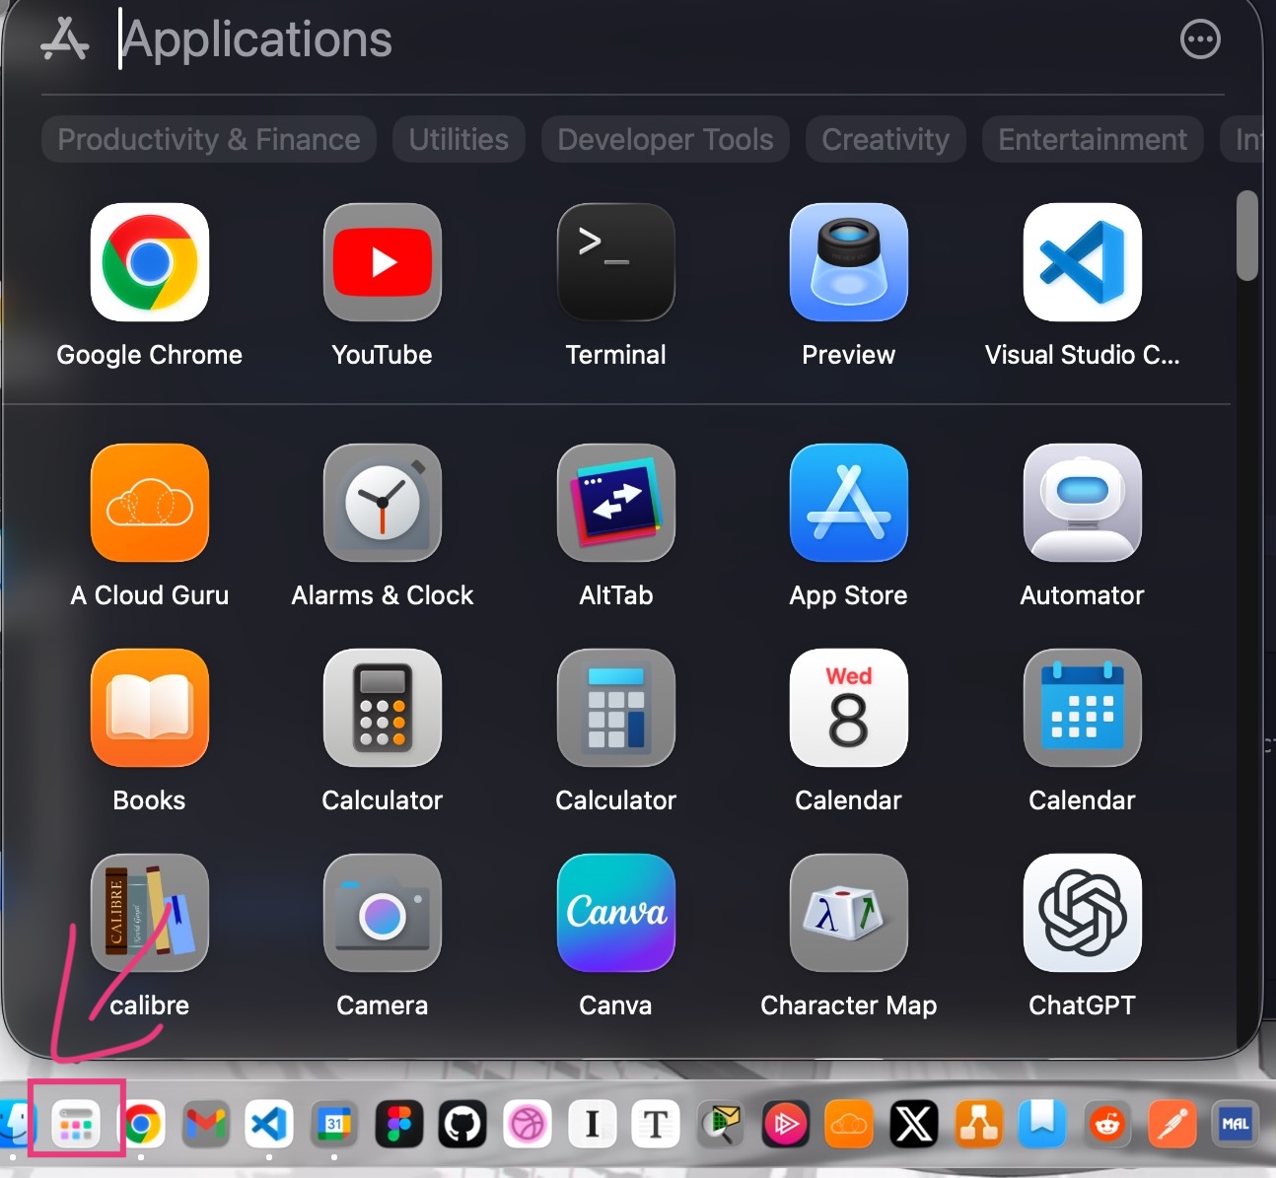Launch the calibre app

(149, 914)
